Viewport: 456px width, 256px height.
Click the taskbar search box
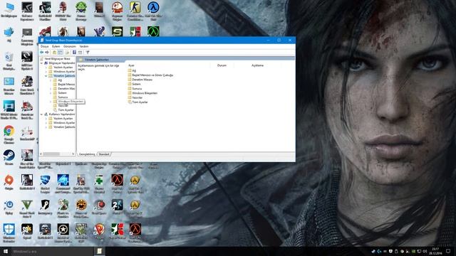[52, 251]
